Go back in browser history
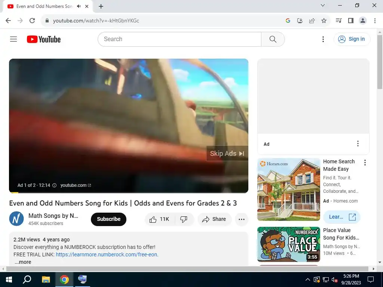The height and width of the screenshot is (287, 383). 8,21
